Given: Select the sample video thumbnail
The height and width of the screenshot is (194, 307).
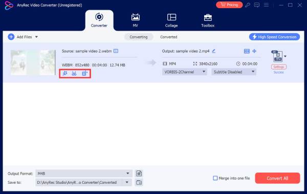Looking at the screenshot, I should [x=33, y=62].
